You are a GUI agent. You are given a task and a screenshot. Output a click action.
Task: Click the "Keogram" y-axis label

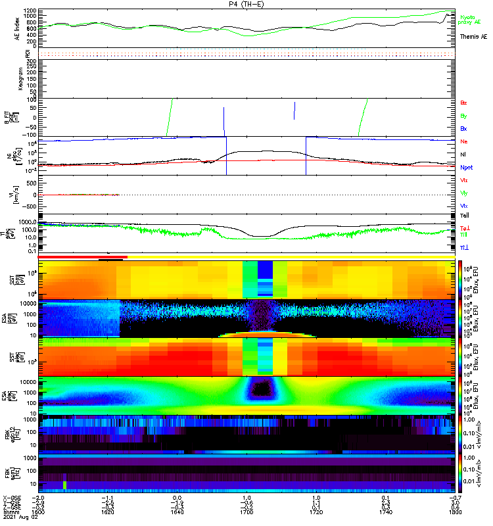click(20, 78)
